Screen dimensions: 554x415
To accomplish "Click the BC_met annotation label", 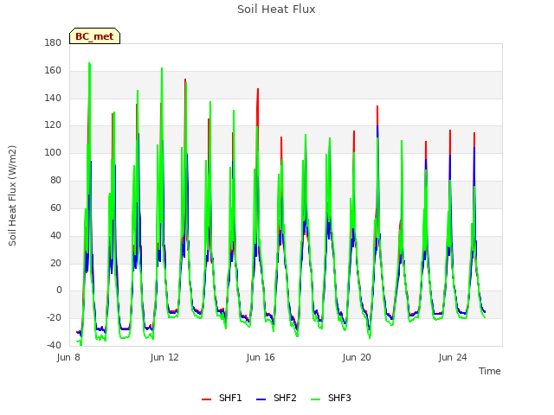I will [x=94, y=36].
